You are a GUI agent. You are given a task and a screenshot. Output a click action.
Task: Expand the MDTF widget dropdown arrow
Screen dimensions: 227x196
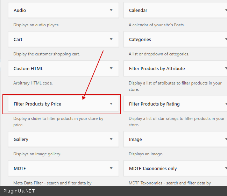pos(111,168)
